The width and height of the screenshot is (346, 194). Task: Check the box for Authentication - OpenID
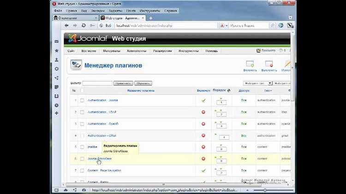[x=82, y=124]
